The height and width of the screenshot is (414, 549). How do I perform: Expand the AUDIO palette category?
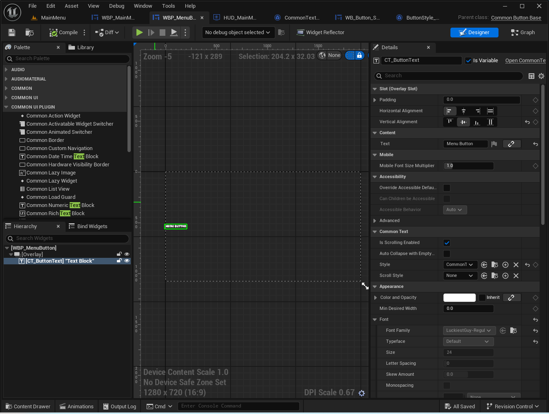pyautogui.click(x=6, y=70)
